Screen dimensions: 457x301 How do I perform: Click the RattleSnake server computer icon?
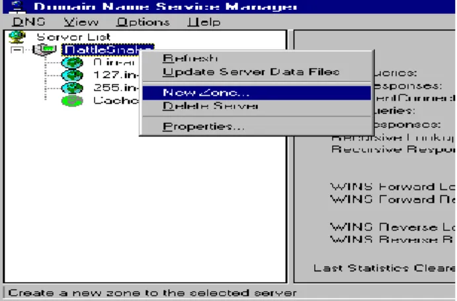point(44,49)
